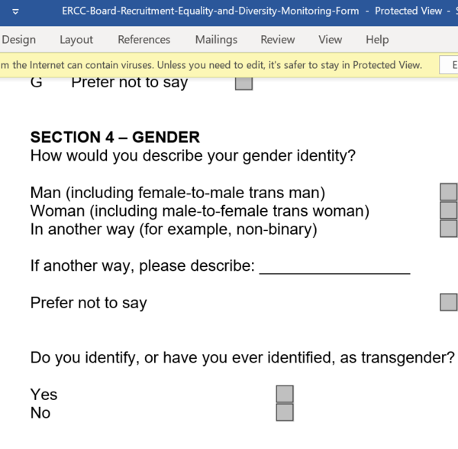The image size is (458, 449).
Task: Check gender section Prefer not to say box
Action: tap(449, 302)
